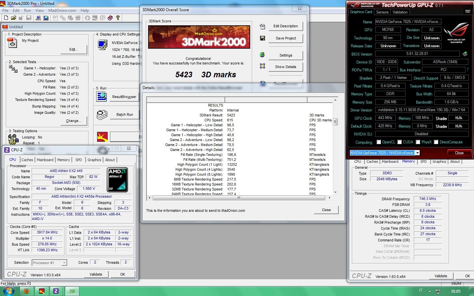Click the My Project document icon
Screen dimensions: 474x296
12,43
